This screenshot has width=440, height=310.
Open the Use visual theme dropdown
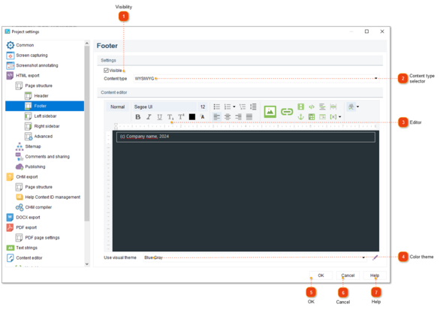(x=255, y=257)
